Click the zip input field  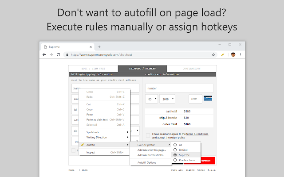pyautogui.click(x=75, y=131)
